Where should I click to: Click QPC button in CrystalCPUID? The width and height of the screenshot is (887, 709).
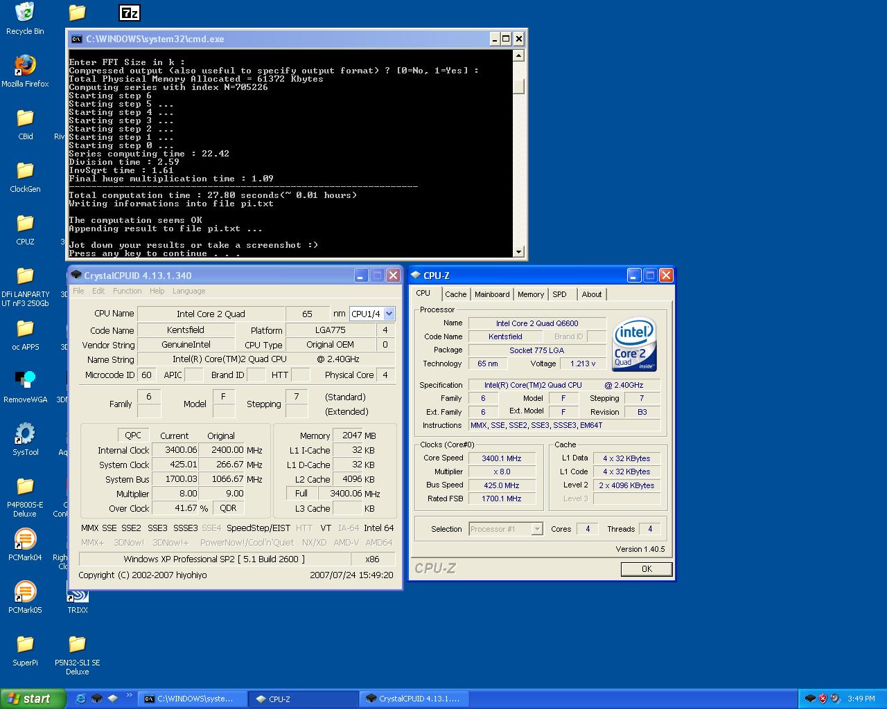[x=133, y=436]
